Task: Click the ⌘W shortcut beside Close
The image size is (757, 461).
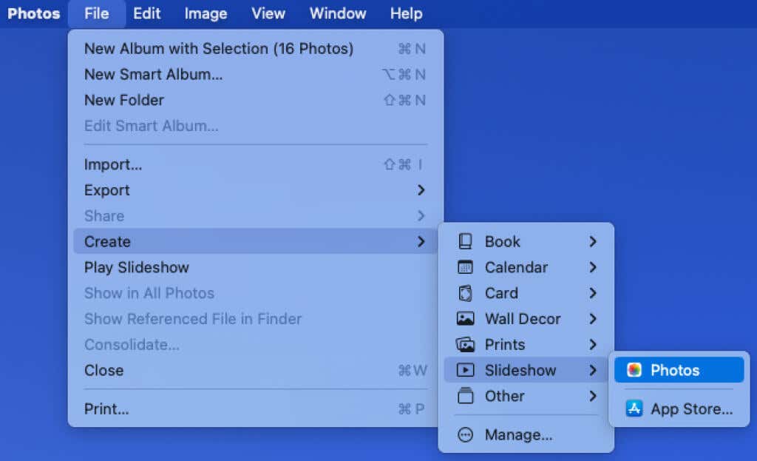Action: pos(413,370)
